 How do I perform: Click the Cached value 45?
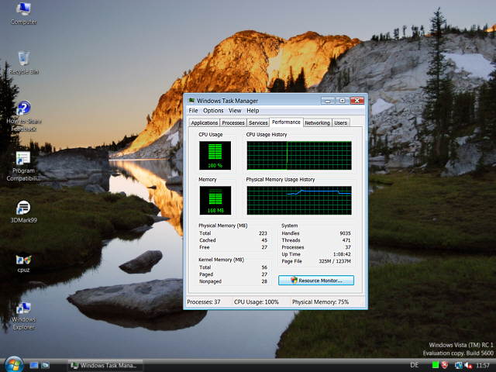click(x=264, y=240)
